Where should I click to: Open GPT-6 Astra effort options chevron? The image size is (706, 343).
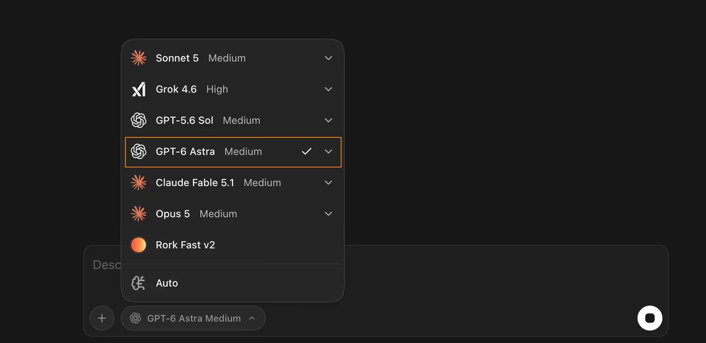328,151
